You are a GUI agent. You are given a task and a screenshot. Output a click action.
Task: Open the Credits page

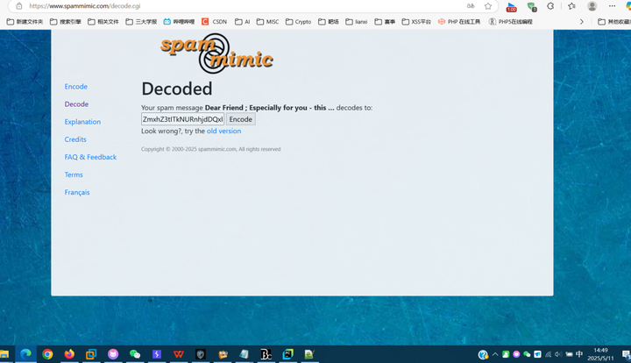(x=75, y=139)
